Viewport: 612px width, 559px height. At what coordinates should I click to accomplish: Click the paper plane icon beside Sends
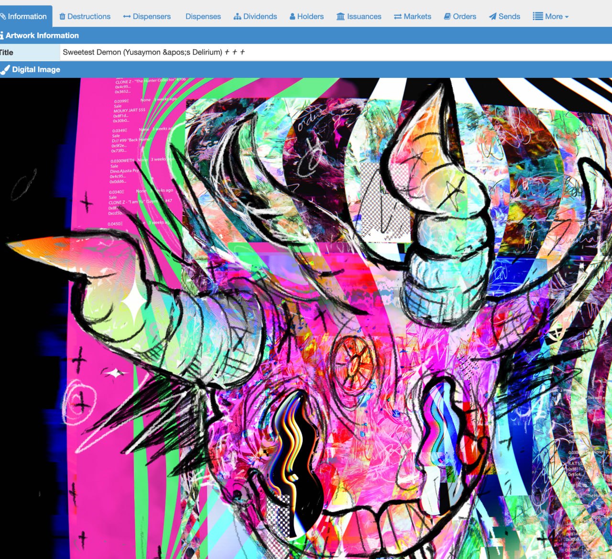point(492,16)
